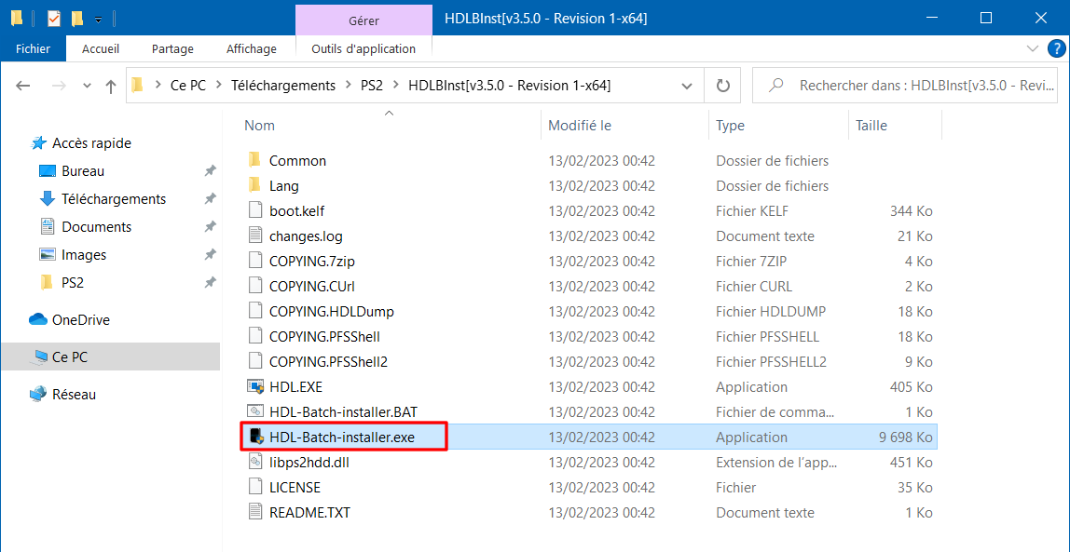Open Images in navigation pane
The width and height of the screenshot is (1070, 552).
click(84, 255)
